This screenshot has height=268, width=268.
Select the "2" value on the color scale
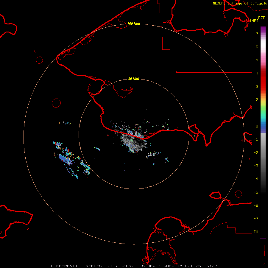(257, 100)
